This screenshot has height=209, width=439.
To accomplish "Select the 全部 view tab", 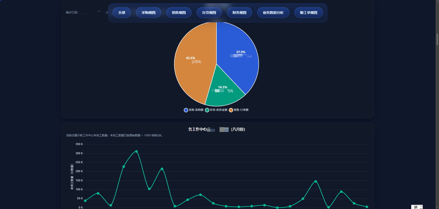I will click(x=122, y=13).
